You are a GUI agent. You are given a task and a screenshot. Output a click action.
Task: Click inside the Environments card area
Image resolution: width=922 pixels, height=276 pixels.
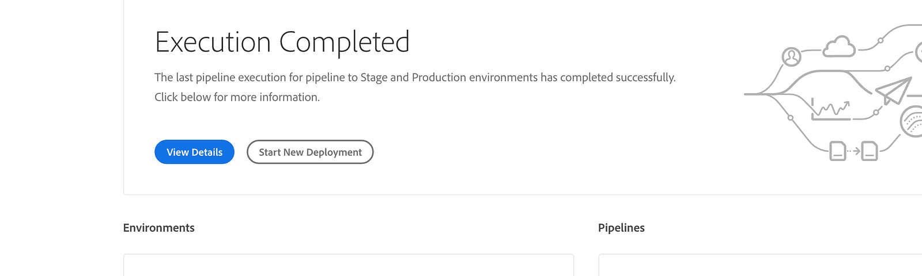click(349, 265)
